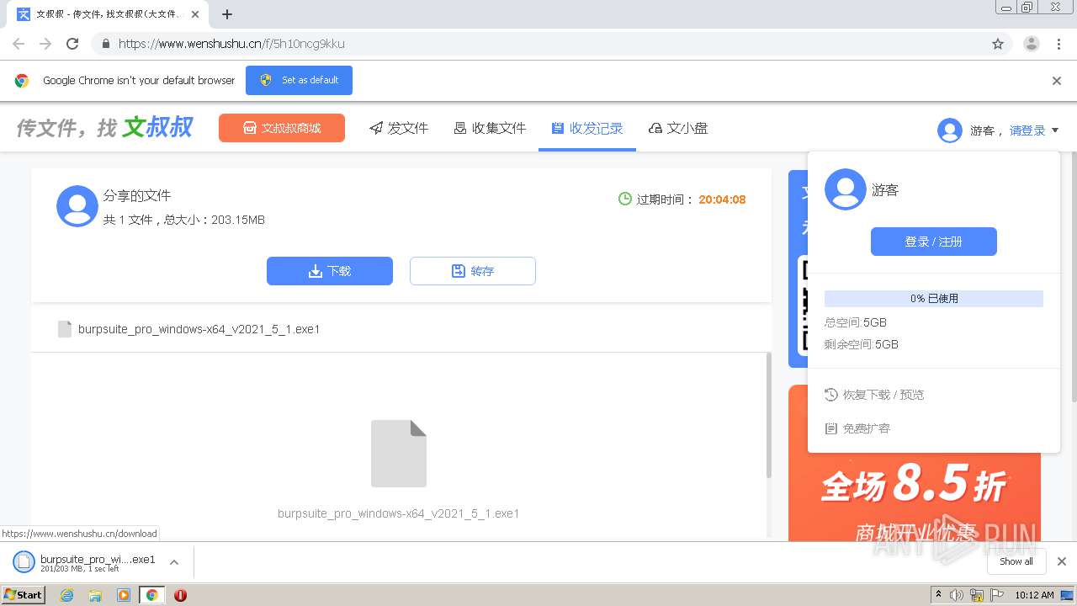Open 文小盘 cloud disk tab
The image size is (1077, 606).
[x=678, y=128]
